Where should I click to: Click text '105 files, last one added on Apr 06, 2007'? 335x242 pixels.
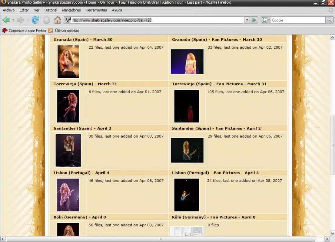coord(245,92)
